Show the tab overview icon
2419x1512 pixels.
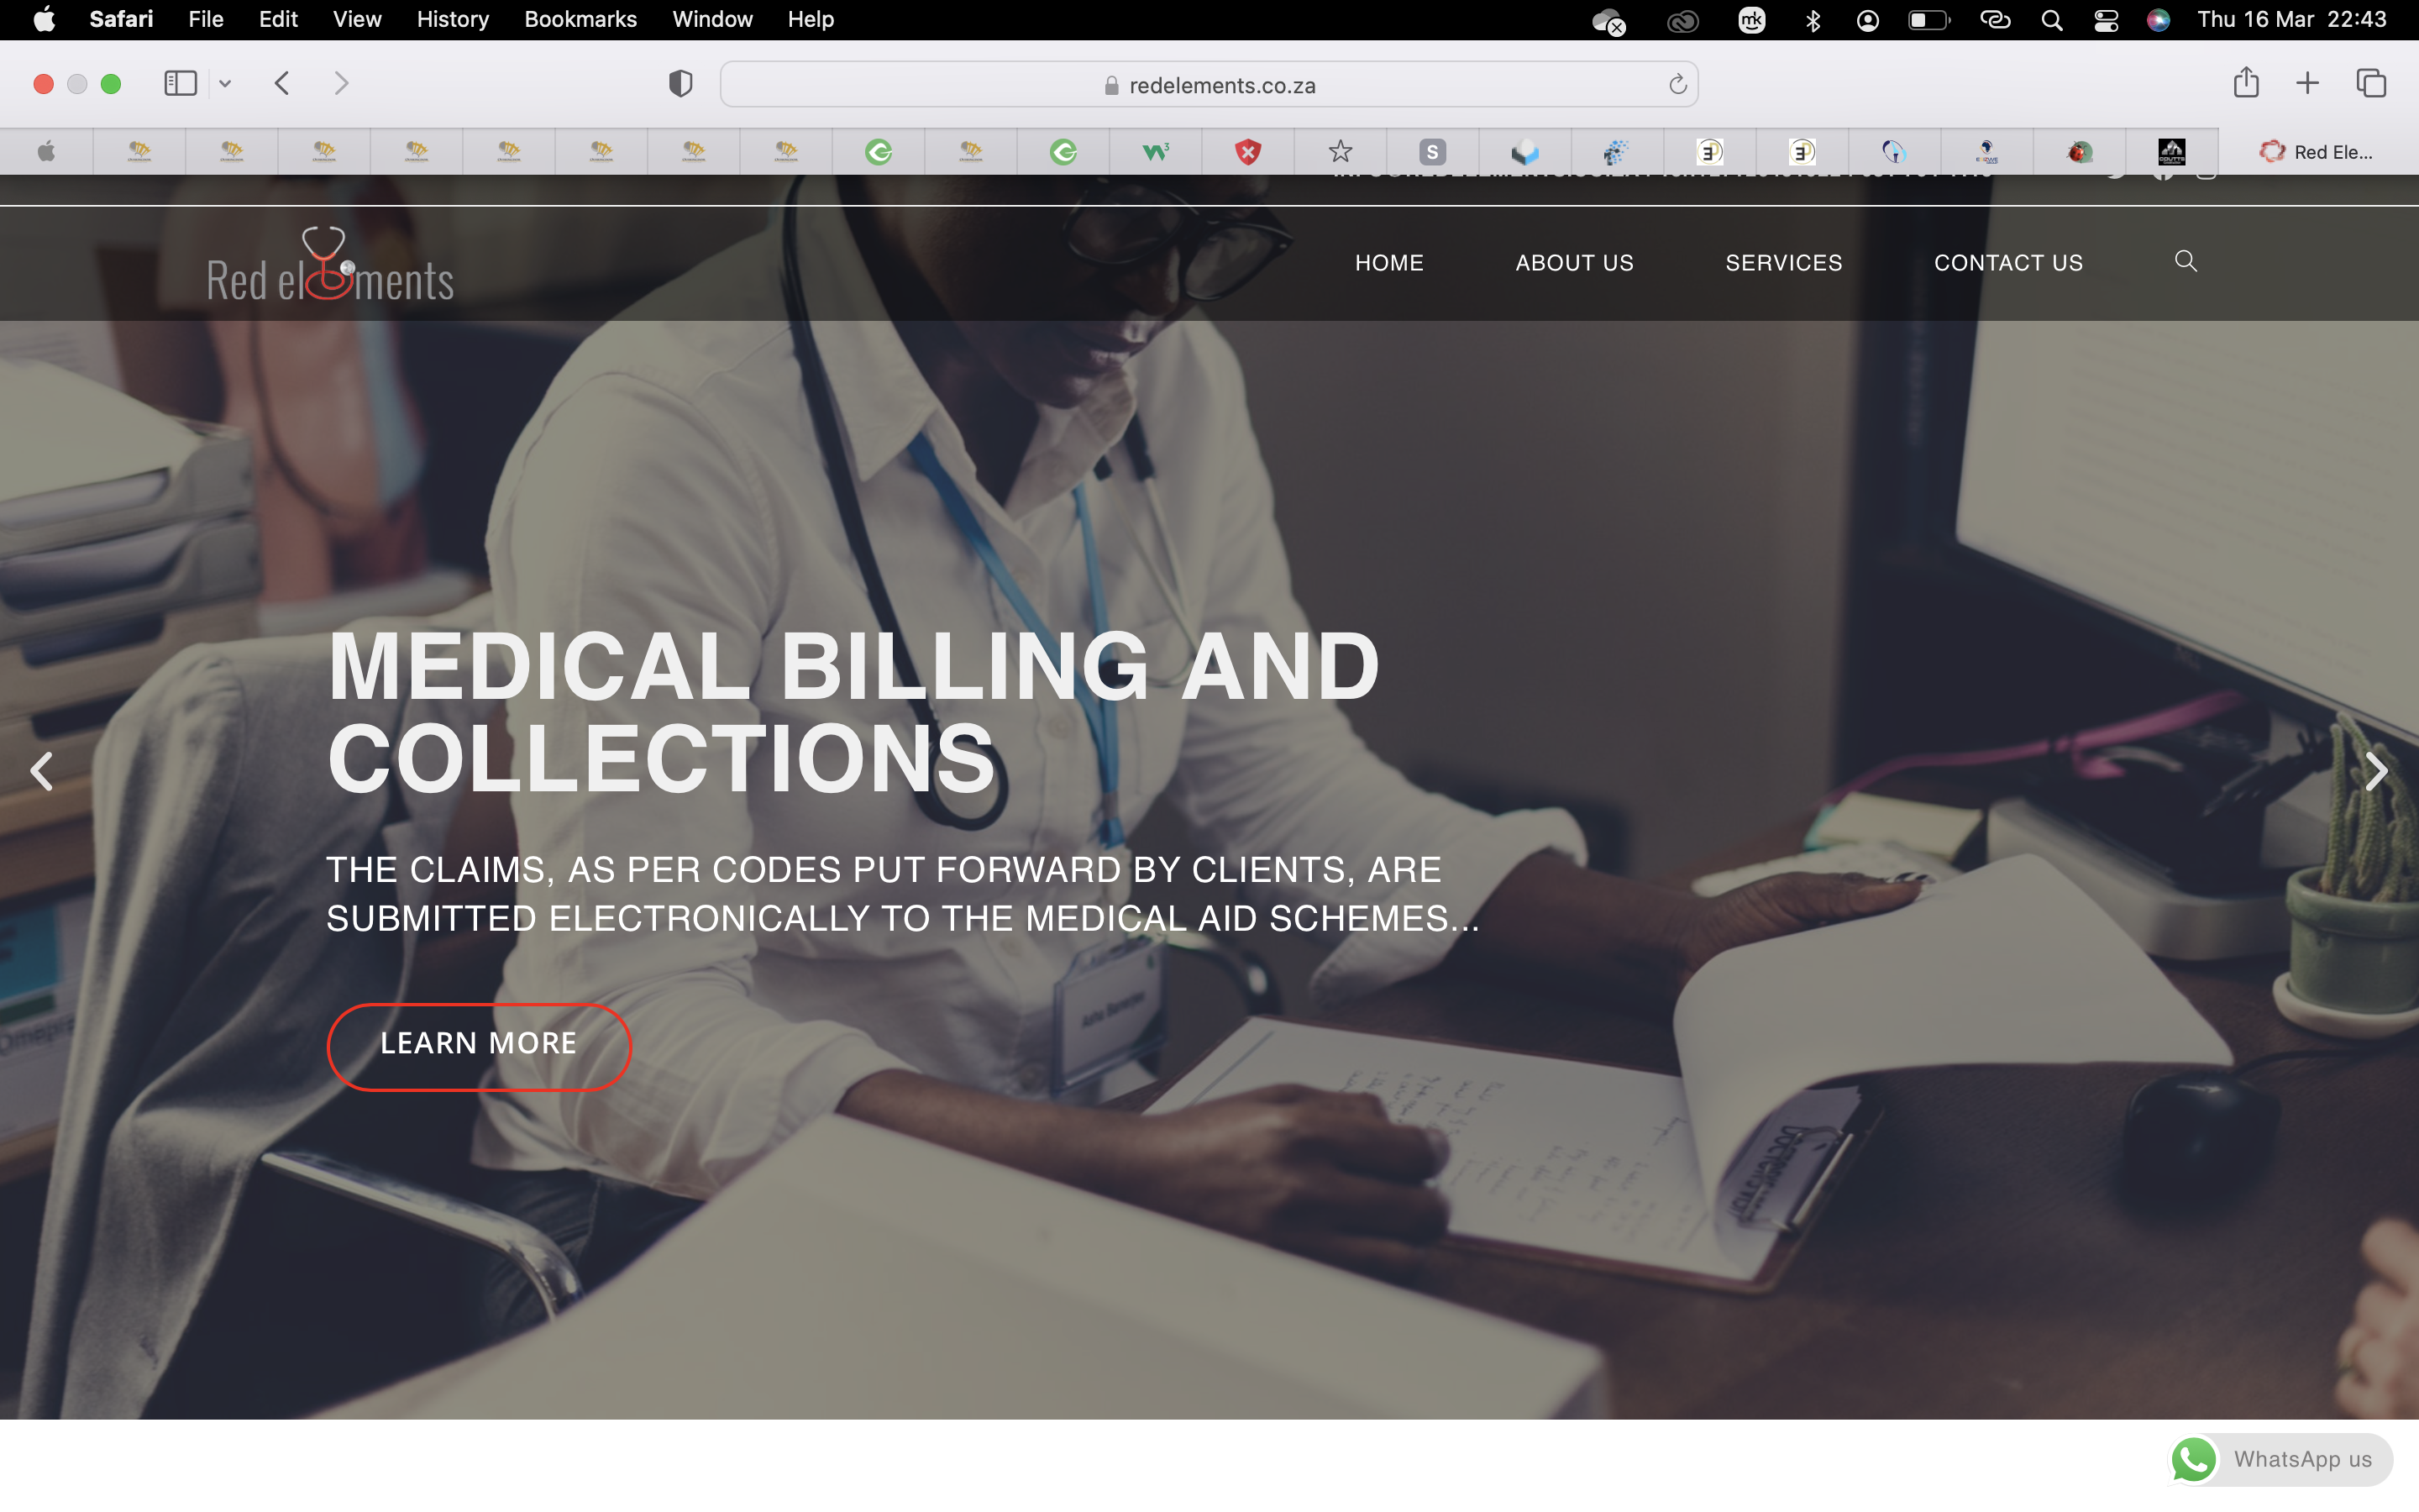click(x=2371, y=83)
